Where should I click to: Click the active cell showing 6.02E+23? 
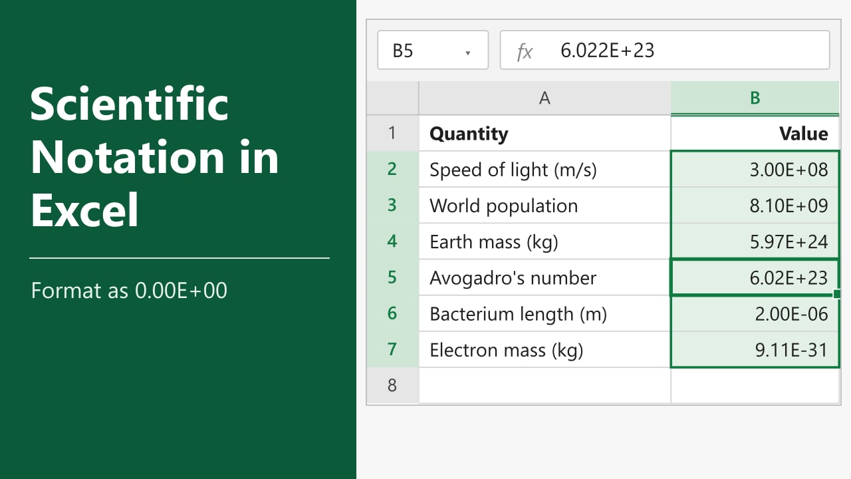coord(755,277)
